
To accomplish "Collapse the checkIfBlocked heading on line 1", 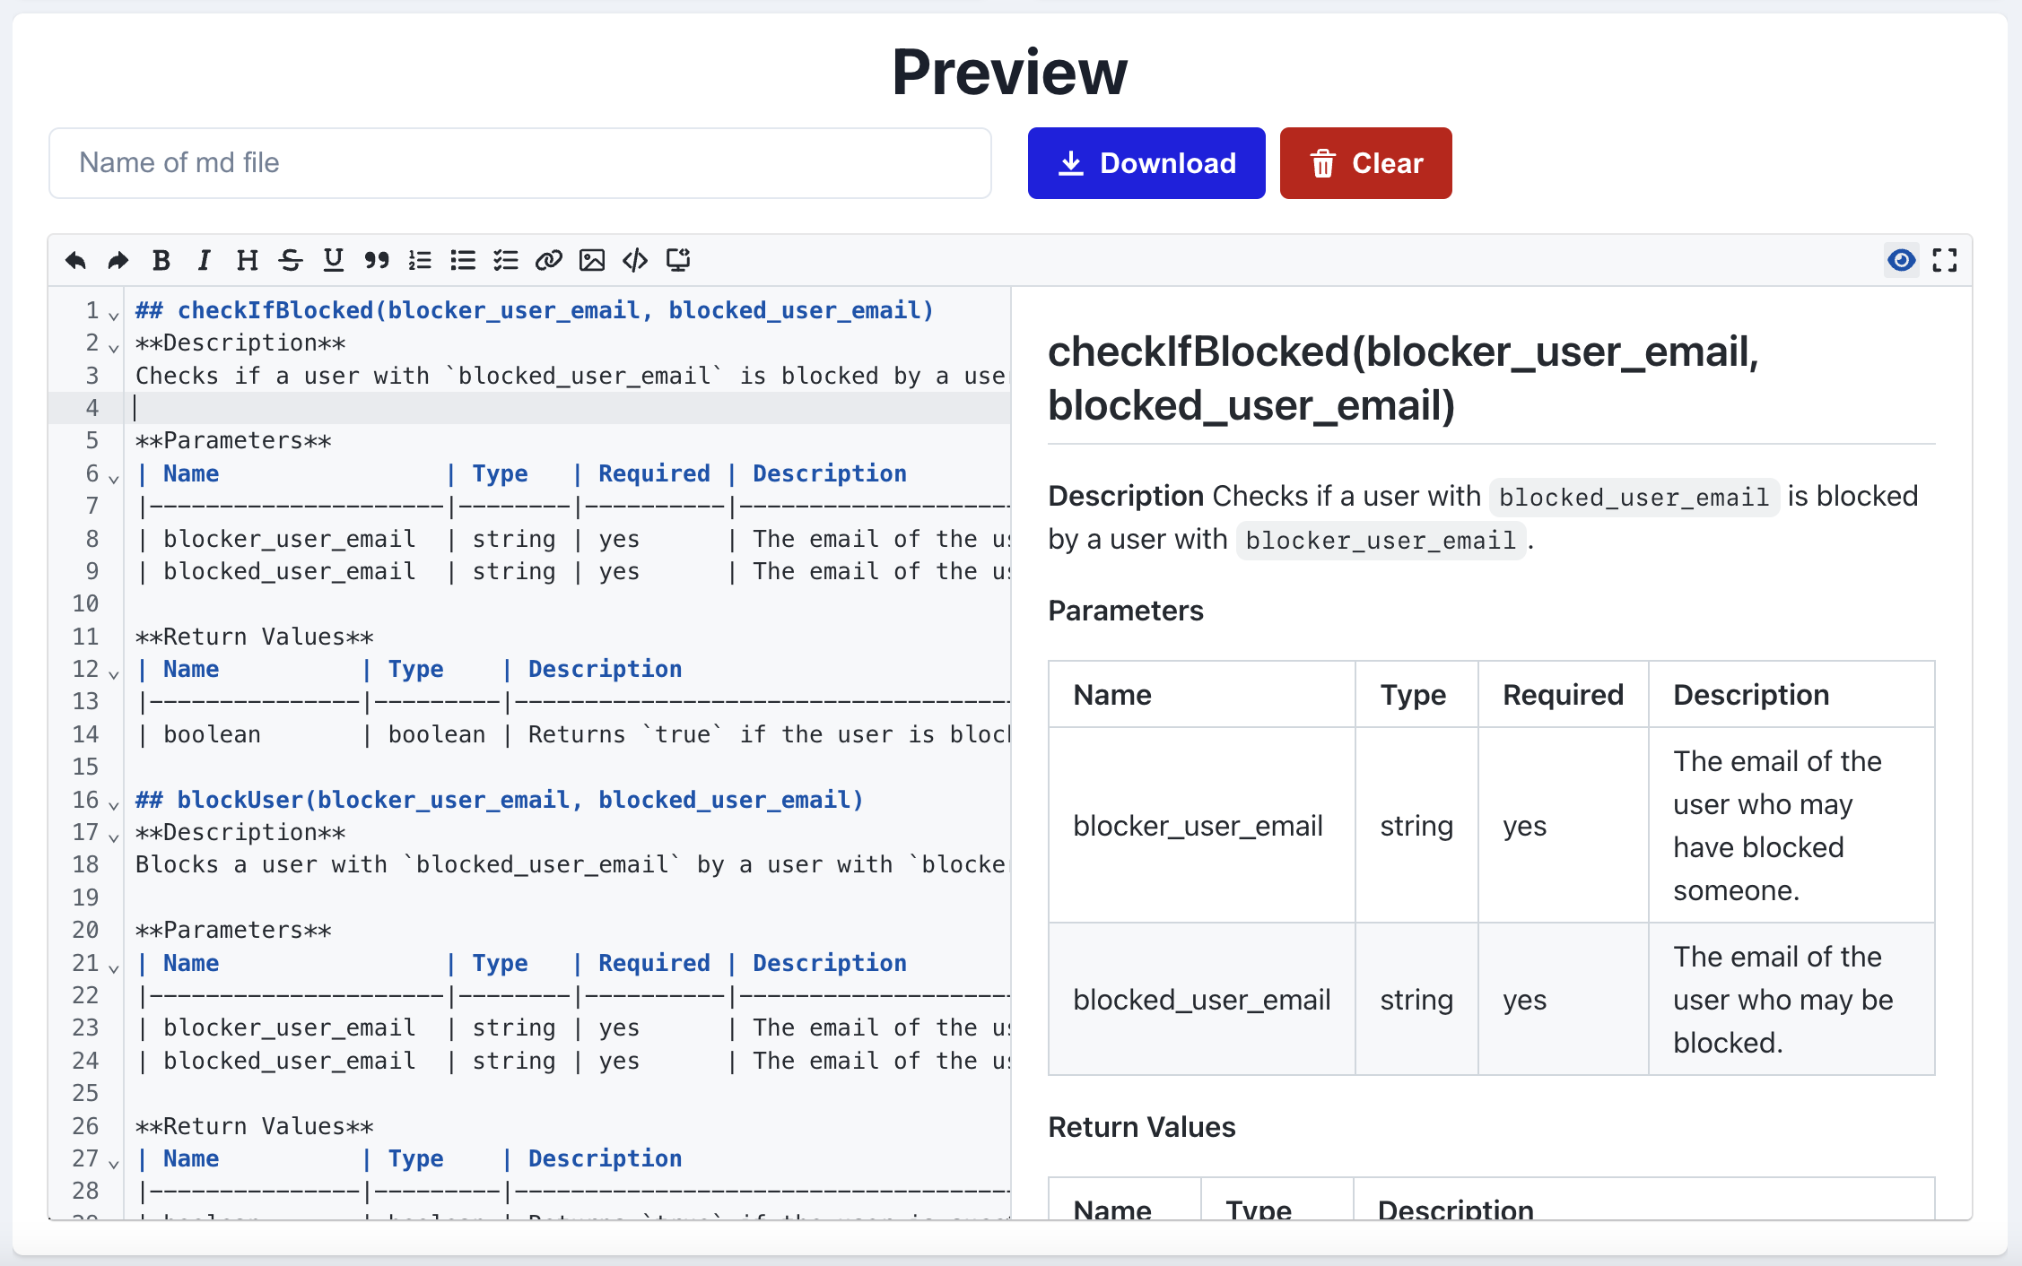I will pyautogui.click(x=114, y=316).
